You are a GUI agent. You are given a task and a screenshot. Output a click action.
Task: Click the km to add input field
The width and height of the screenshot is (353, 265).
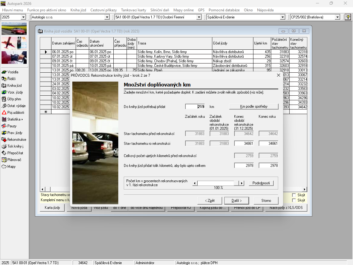pos(195,106)
